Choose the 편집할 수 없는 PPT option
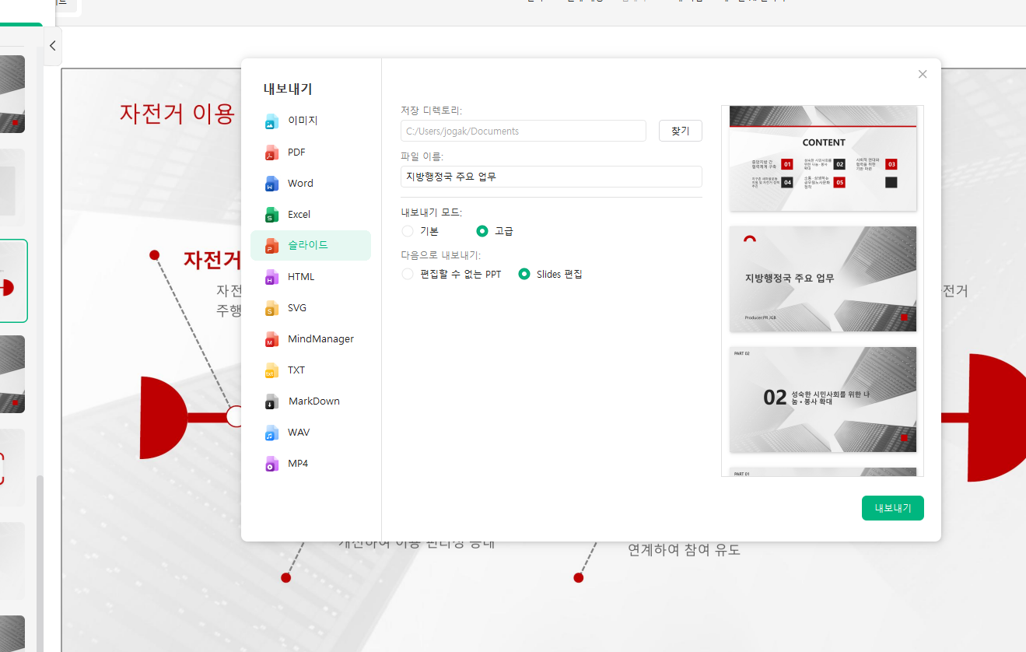This screenshot has width=1026, height=652. (408, 274)
